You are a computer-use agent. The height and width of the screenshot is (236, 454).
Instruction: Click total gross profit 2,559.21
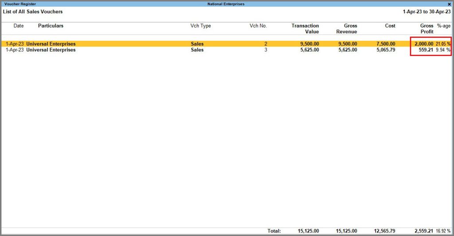[424, 231]
